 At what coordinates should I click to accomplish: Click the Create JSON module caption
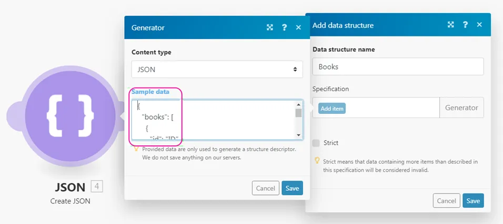point(71,201)
